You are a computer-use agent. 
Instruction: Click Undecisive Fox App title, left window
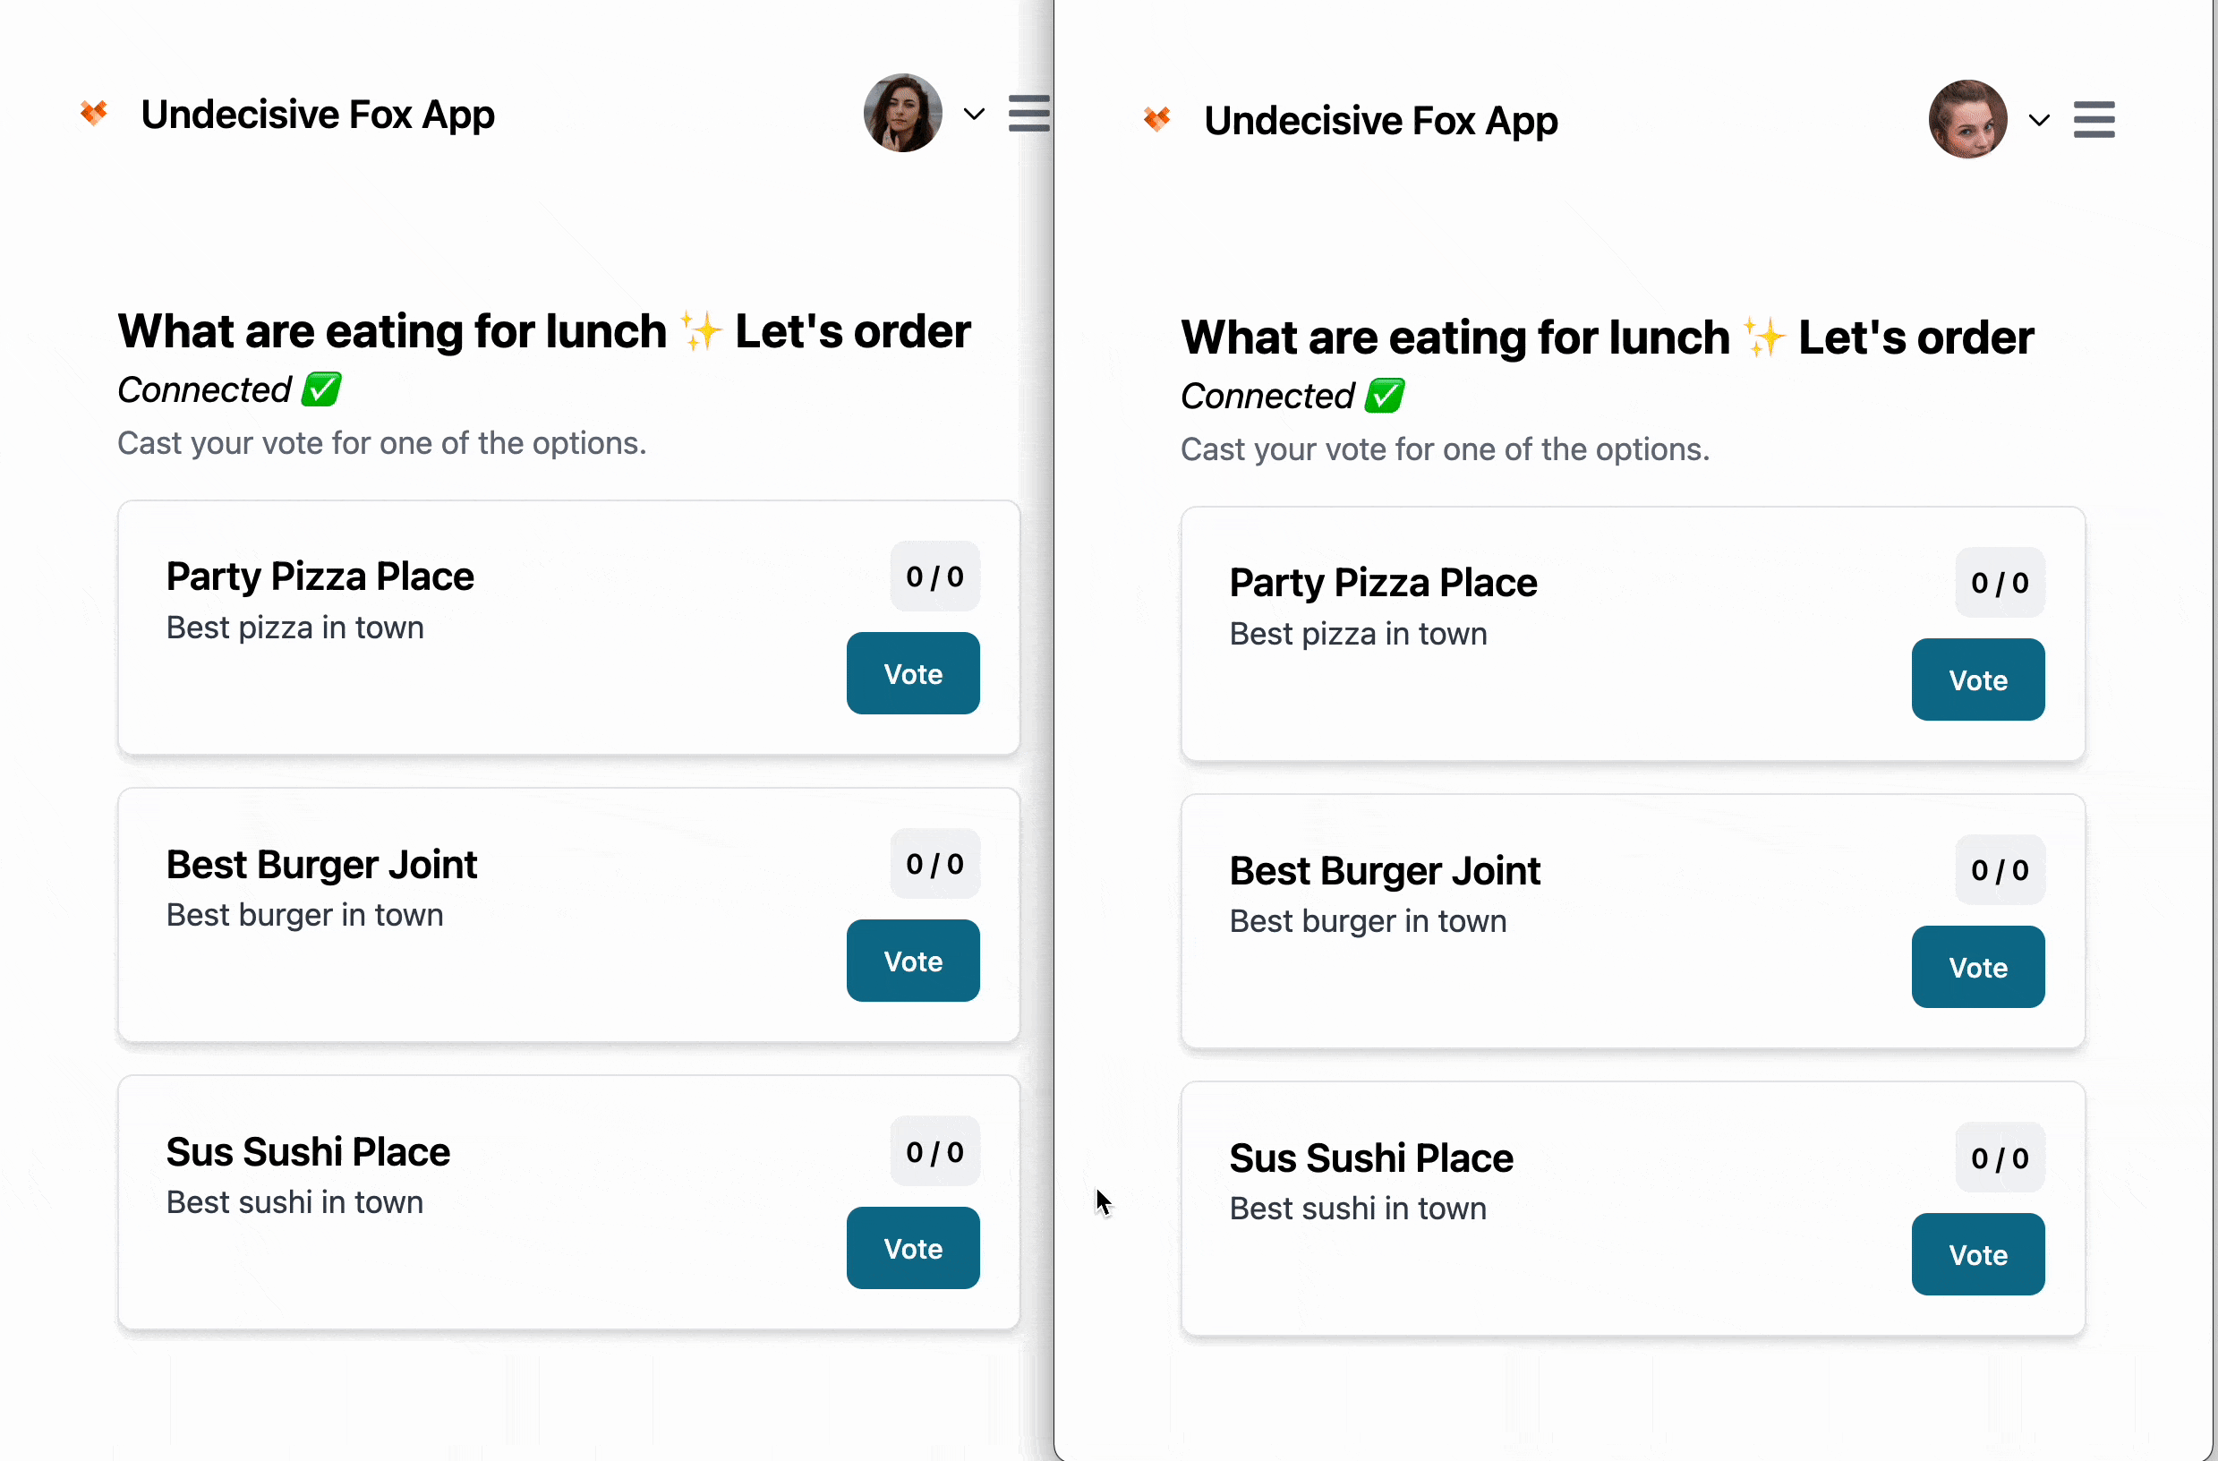pos(318,115)
